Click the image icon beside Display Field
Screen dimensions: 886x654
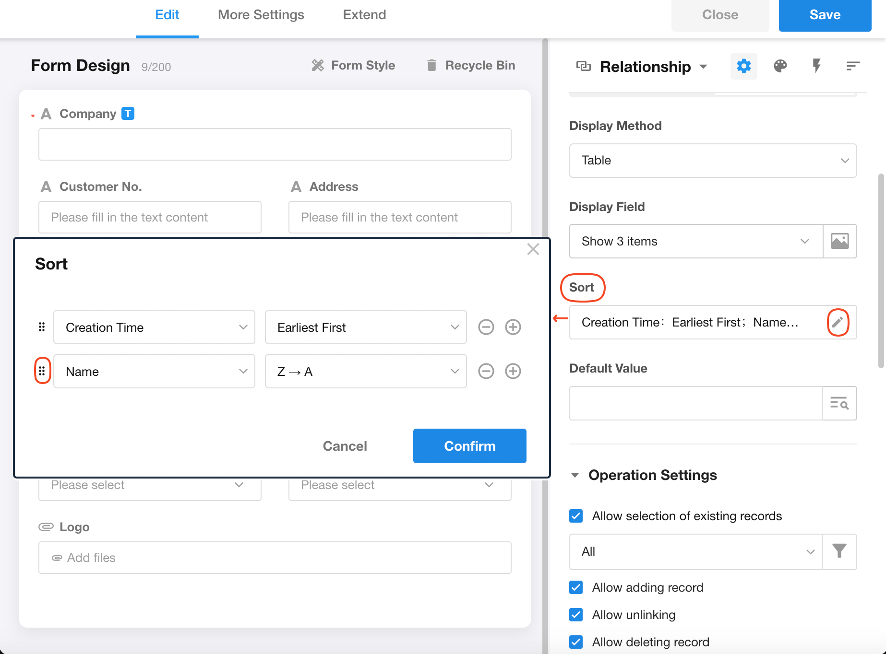tap(839, 241)
